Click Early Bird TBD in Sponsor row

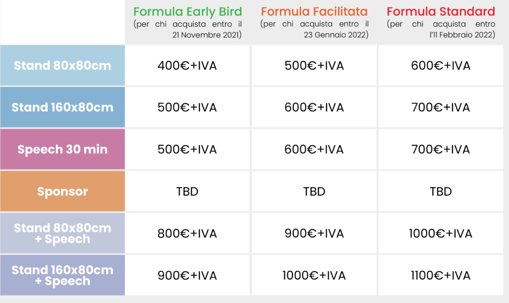click(x=187, y=192)
